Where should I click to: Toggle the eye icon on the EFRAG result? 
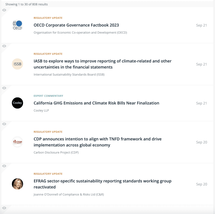4,166
